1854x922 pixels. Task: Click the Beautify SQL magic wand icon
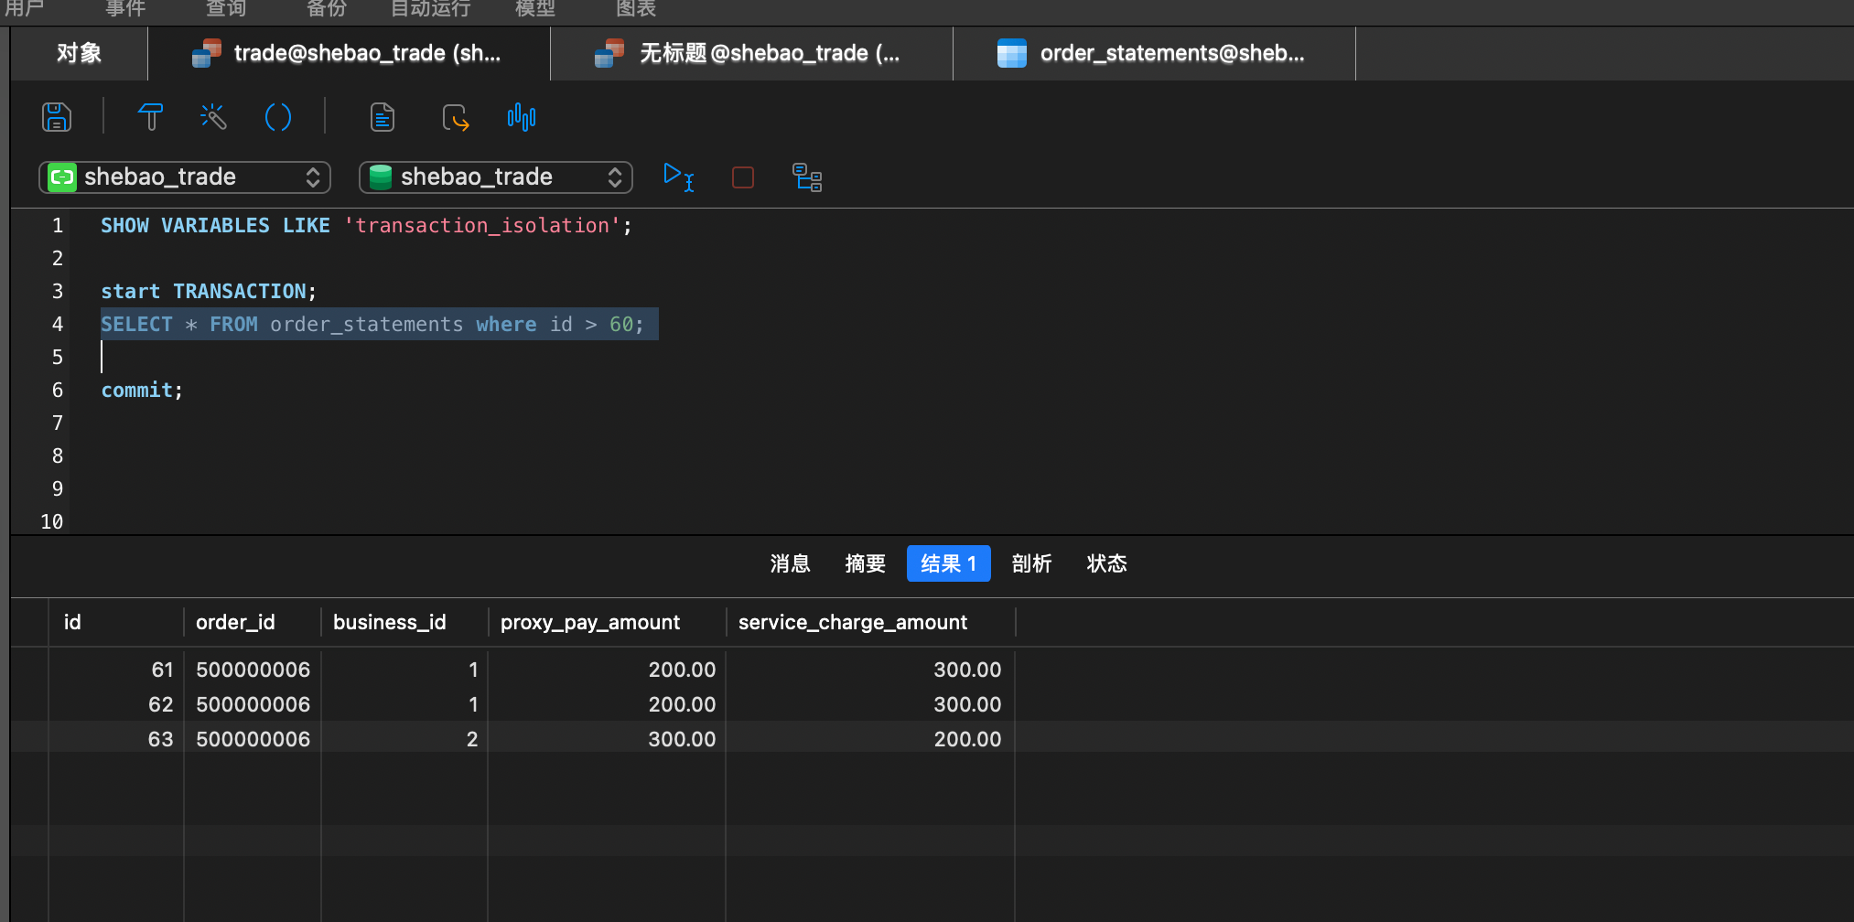click(x=213, y=117)
